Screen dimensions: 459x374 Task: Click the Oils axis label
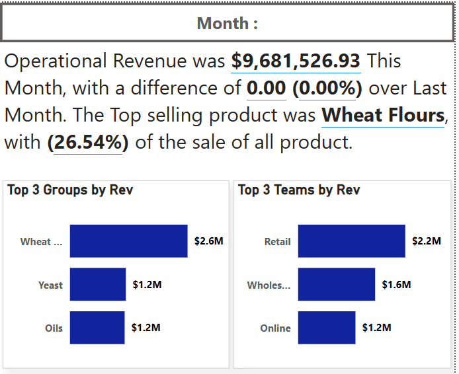coord(54,328)
